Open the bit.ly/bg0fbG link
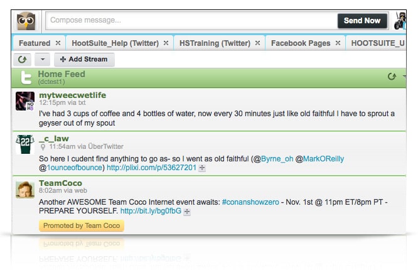 click(151, 211)
